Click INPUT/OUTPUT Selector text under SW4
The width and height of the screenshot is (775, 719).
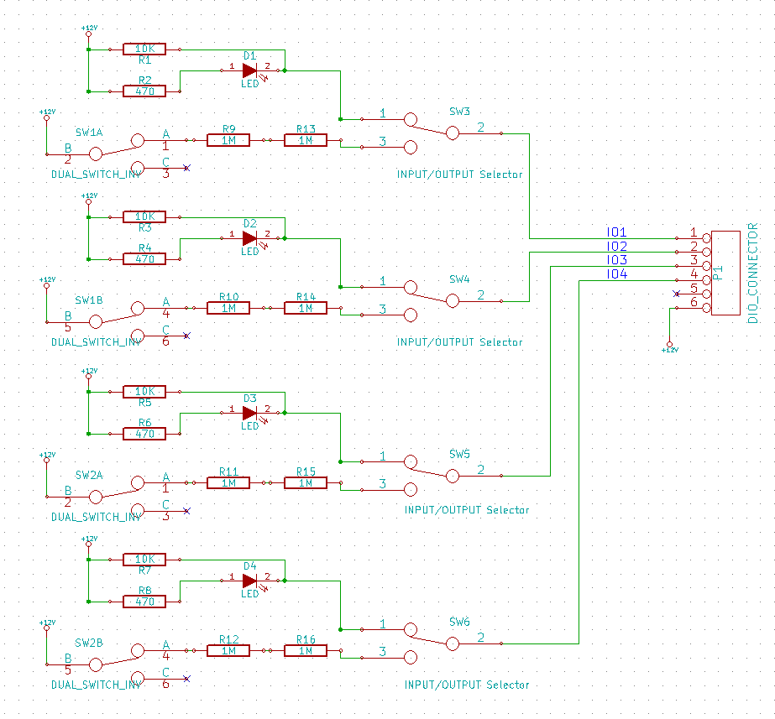coord(459,342)
